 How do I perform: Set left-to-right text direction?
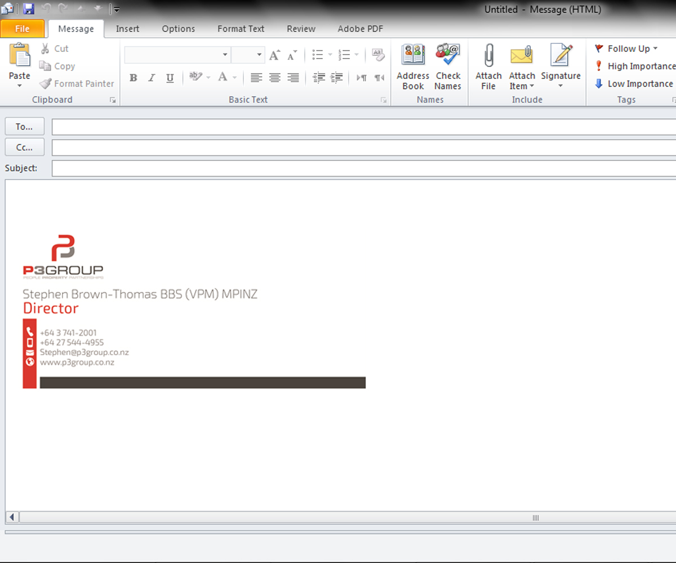click(362, 78)
